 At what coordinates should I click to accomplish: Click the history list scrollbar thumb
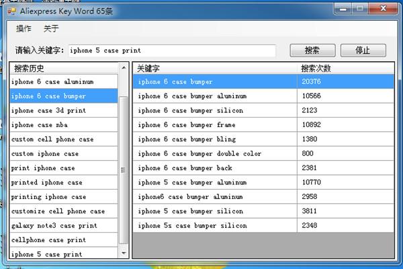(x=124, y=170)
